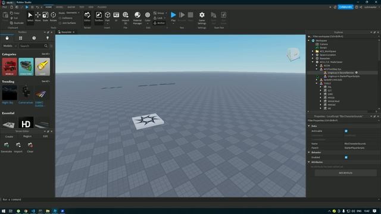The width and height of the screenshot is (381, 214).
Task: Open the VIEW ribbon tab
Action: point(91,7)
